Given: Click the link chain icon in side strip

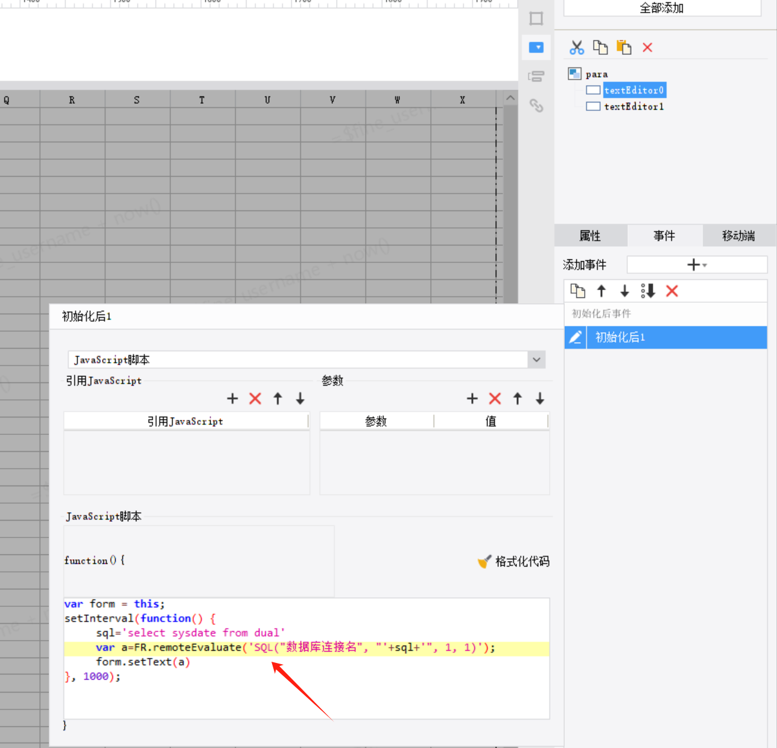Looking at the screenshot, I should (x=536, y=106).
